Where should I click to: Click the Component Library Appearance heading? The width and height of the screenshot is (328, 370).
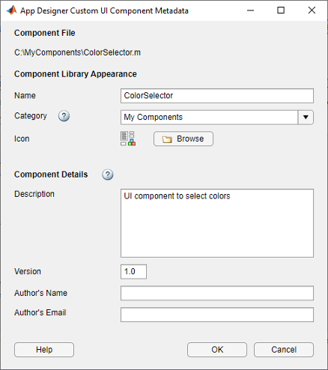(x=76, y=74)
